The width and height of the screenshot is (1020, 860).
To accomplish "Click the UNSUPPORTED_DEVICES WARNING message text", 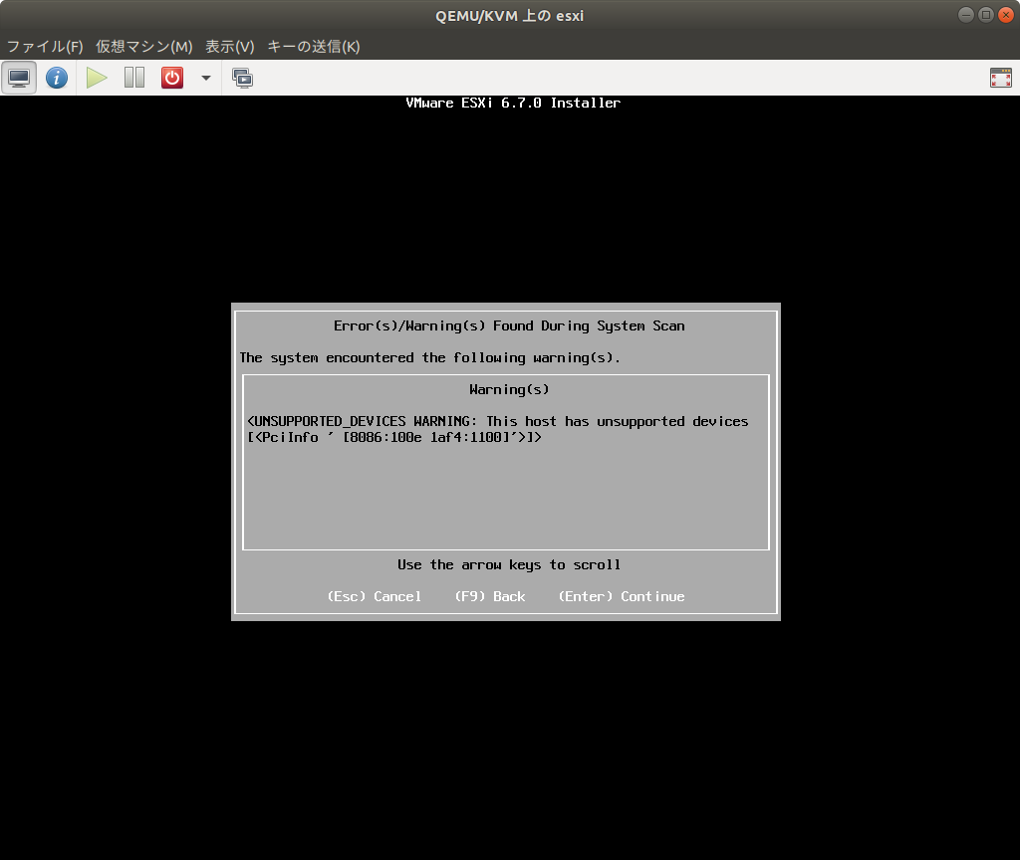I will click(498, 421).
